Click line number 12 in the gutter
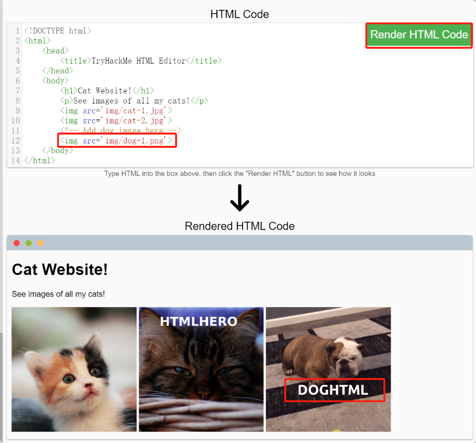This screenshot has width=476, height=443. (15, 141)
